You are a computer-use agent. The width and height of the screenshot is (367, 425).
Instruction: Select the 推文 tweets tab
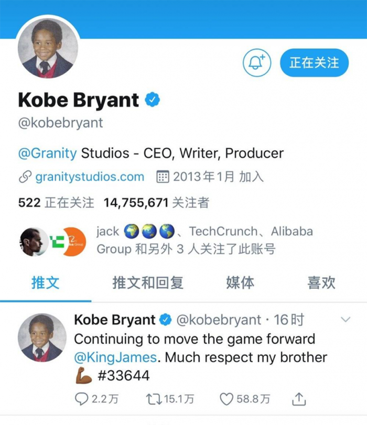[46, 283]
